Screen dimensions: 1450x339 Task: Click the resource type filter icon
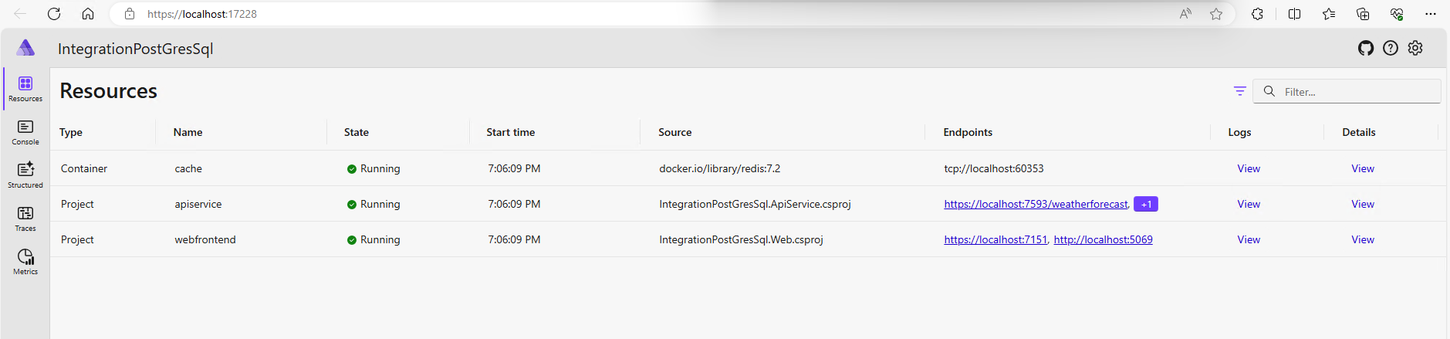[1240, 91]
